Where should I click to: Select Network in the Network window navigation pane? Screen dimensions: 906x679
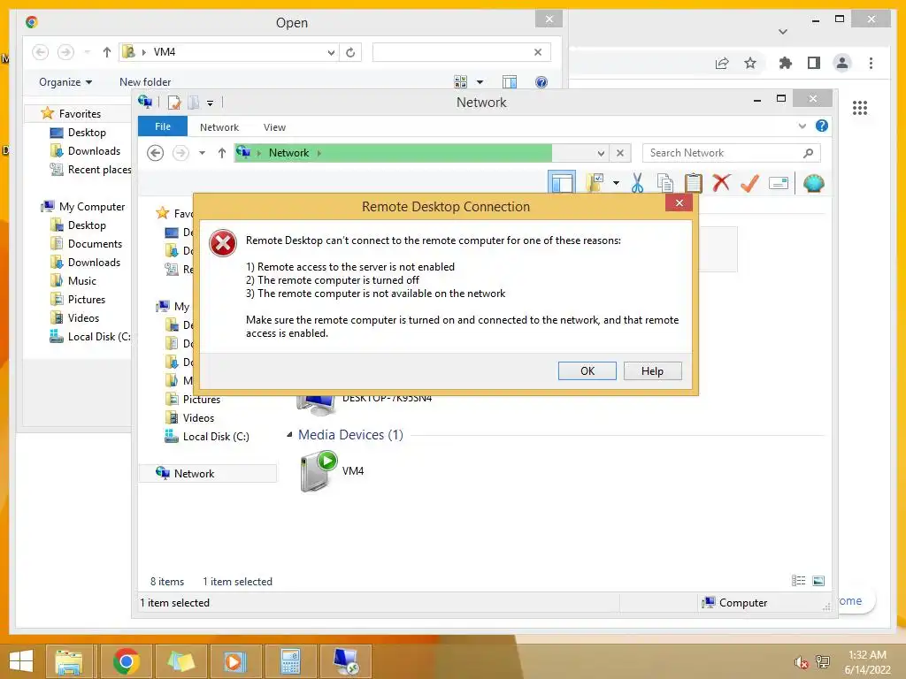207,474
